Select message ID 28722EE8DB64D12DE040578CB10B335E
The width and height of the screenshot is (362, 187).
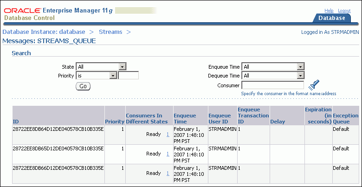pyautogui.click(x=58, y=129)
